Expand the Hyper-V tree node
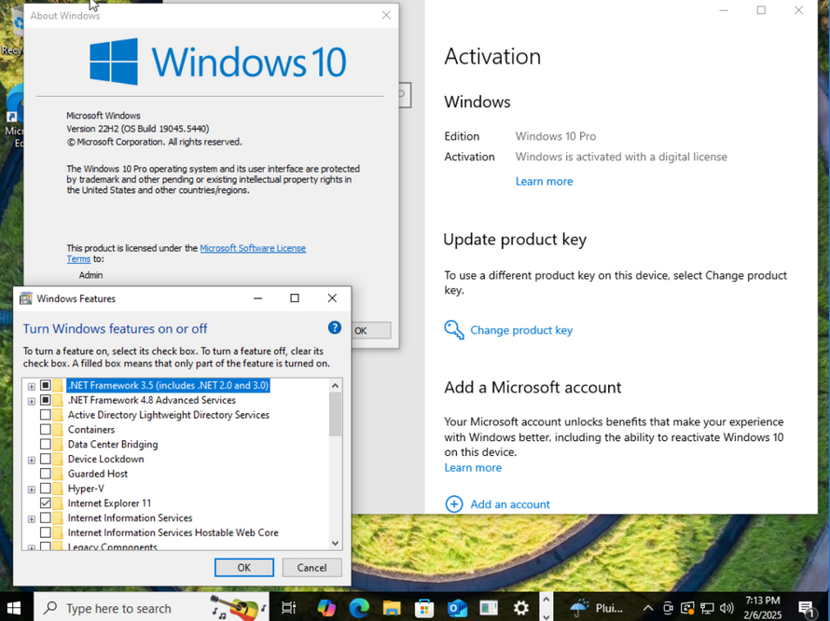Viewport: 830px width, 621px height. (31, 489)
